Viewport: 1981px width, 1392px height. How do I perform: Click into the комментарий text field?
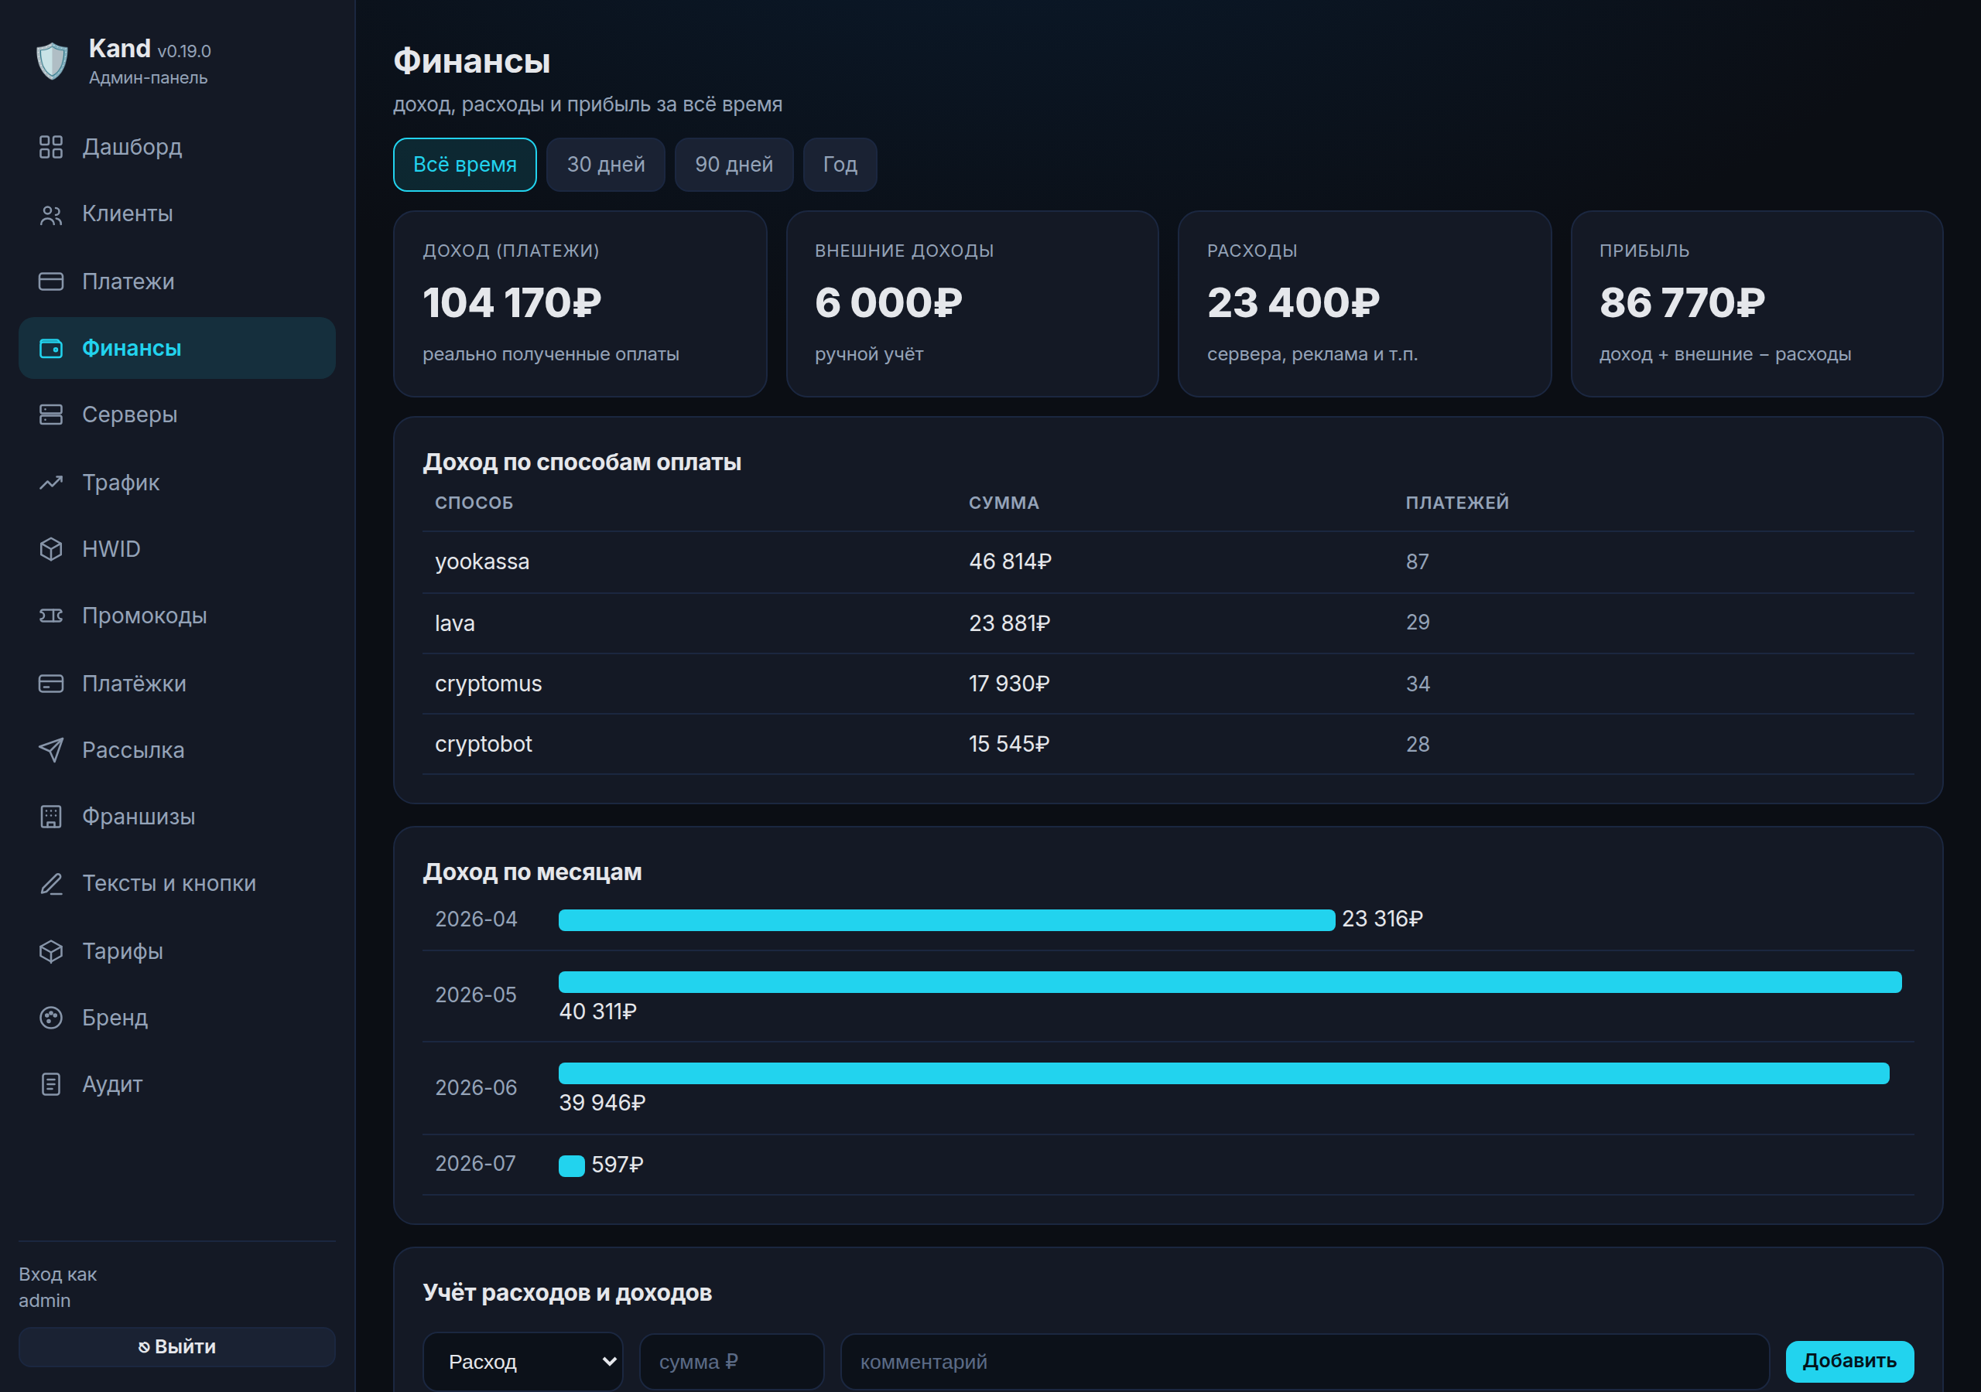(x=1305, y=1362)
